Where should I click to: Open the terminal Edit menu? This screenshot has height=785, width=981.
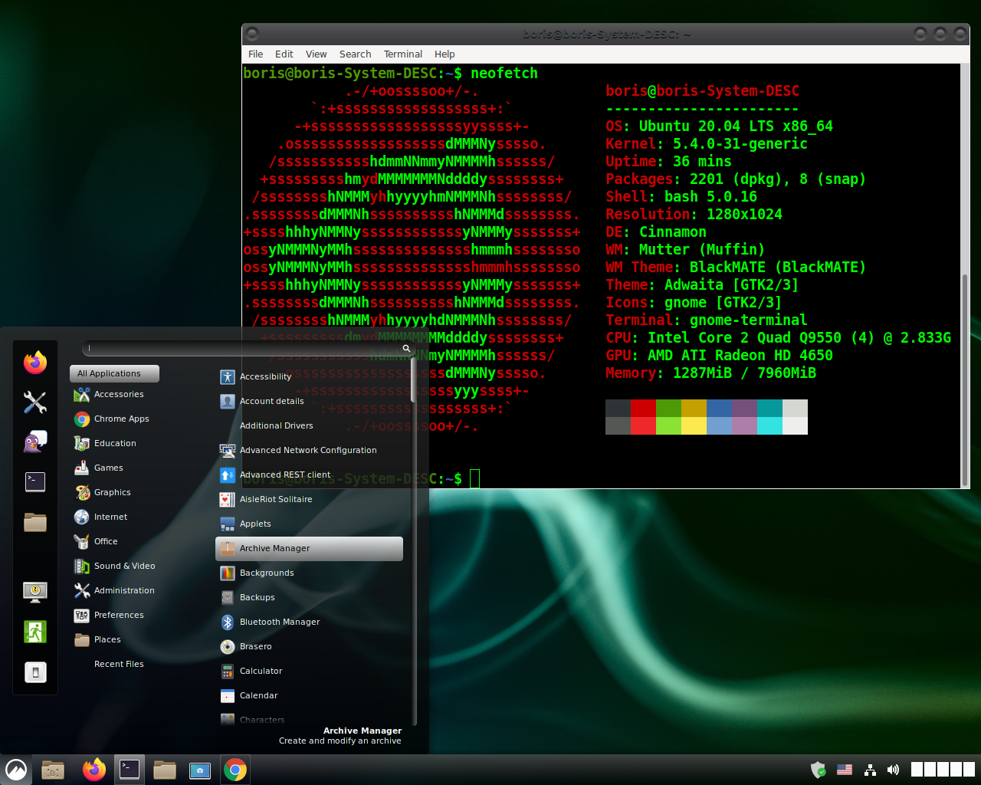pyautogui.click(x=284, y=54)
